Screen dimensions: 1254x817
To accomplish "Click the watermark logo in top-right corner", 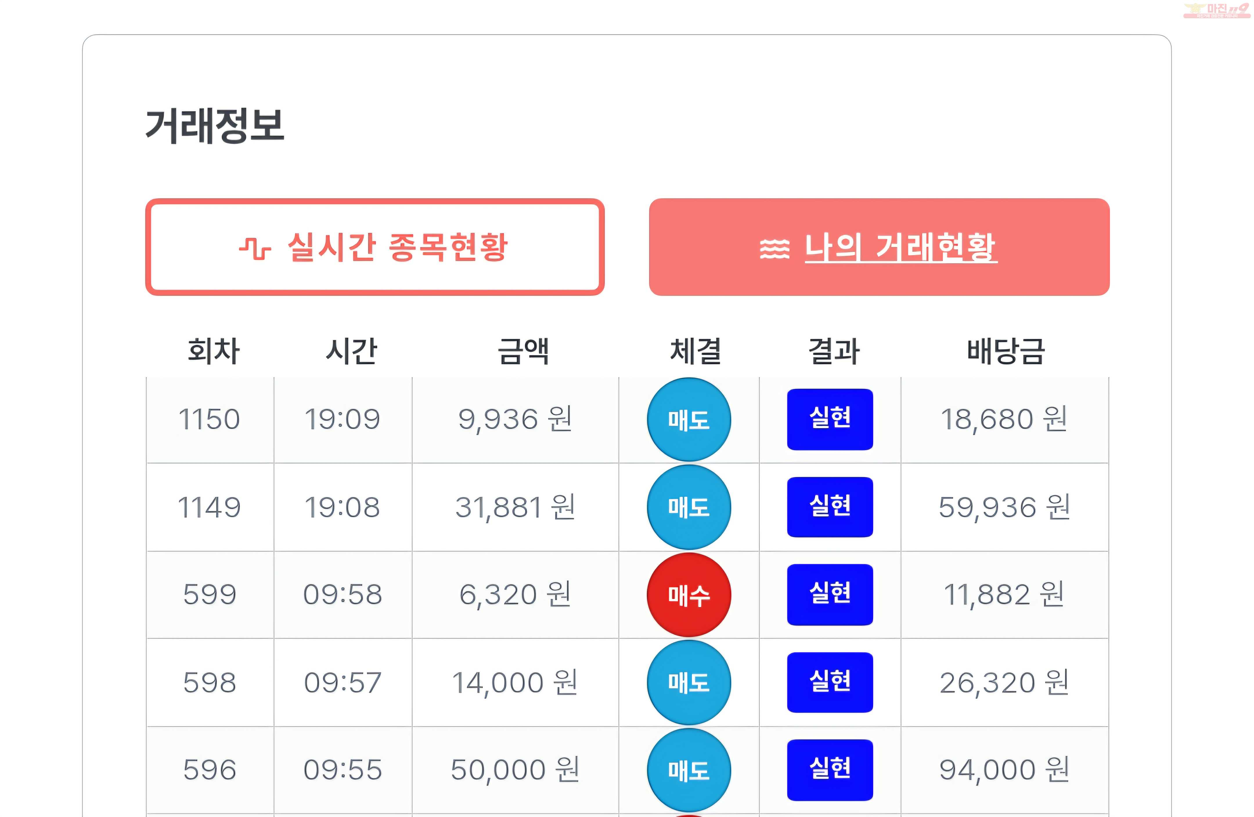I will coord(1217,10).
